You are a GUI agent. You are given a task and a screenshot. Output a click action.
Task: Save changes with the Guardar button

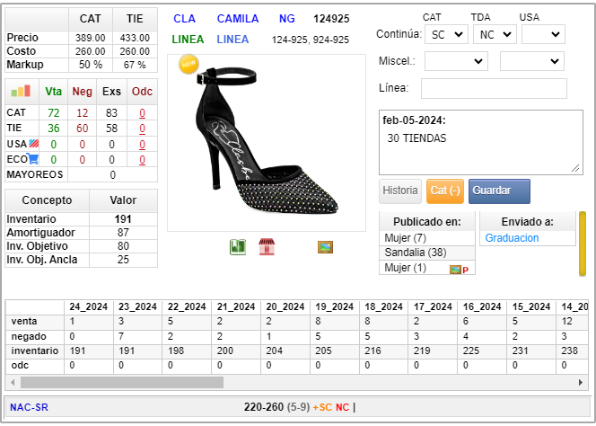click(499, 191)
